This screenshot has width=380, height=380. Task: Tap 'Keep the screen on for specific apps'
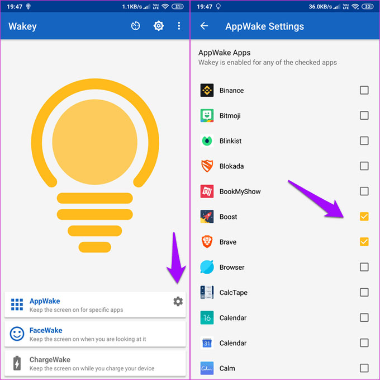(x=76, y=310)
